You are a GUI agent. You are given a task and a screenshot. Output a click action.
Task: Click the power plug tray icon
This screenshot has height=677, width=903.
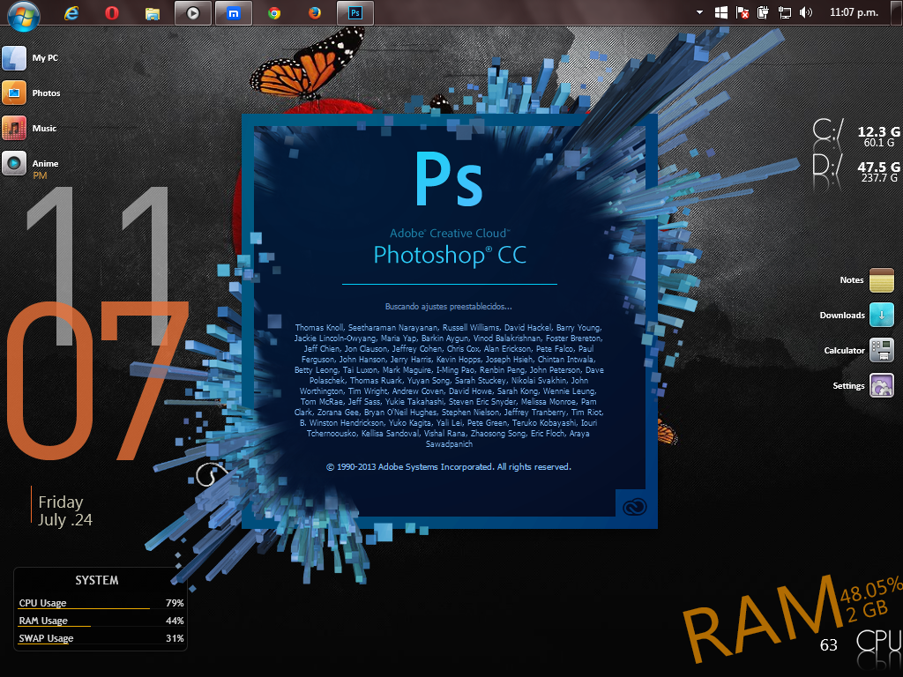[763, 12]
